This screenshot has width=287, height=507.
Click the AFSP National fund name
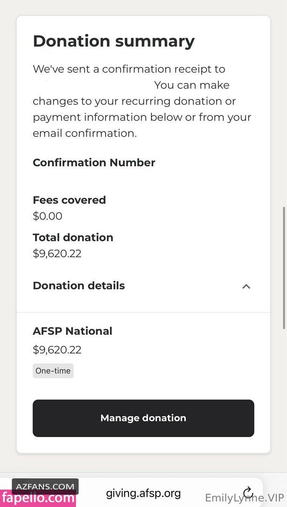pyautogui.click(x=73, y=331)
